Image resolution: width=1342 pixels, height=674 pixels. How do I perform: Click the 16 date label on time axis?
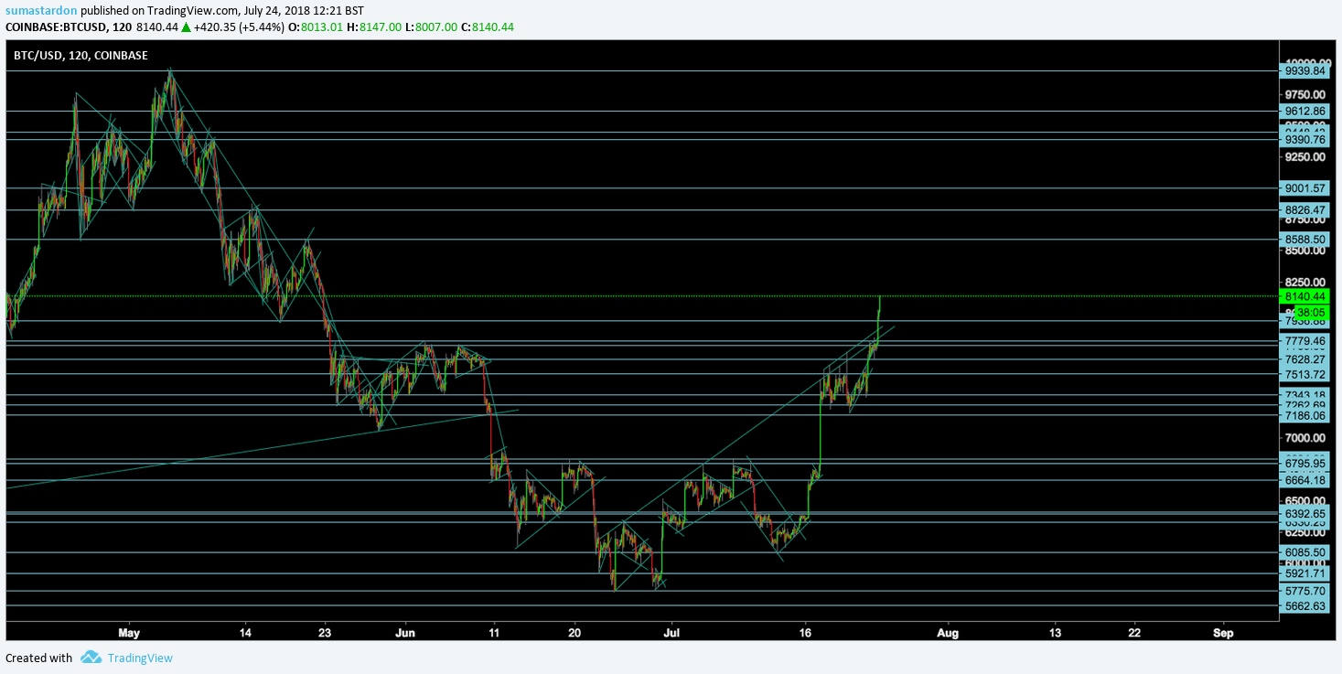coord(805,632)
